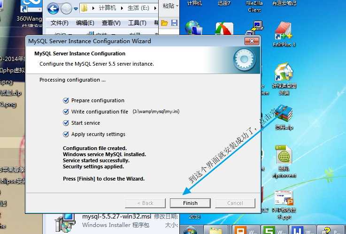The width and height of the screenshot is (346, 234).
Task: Click the gear icon in wizard header
Action: [x=244, y=60]
